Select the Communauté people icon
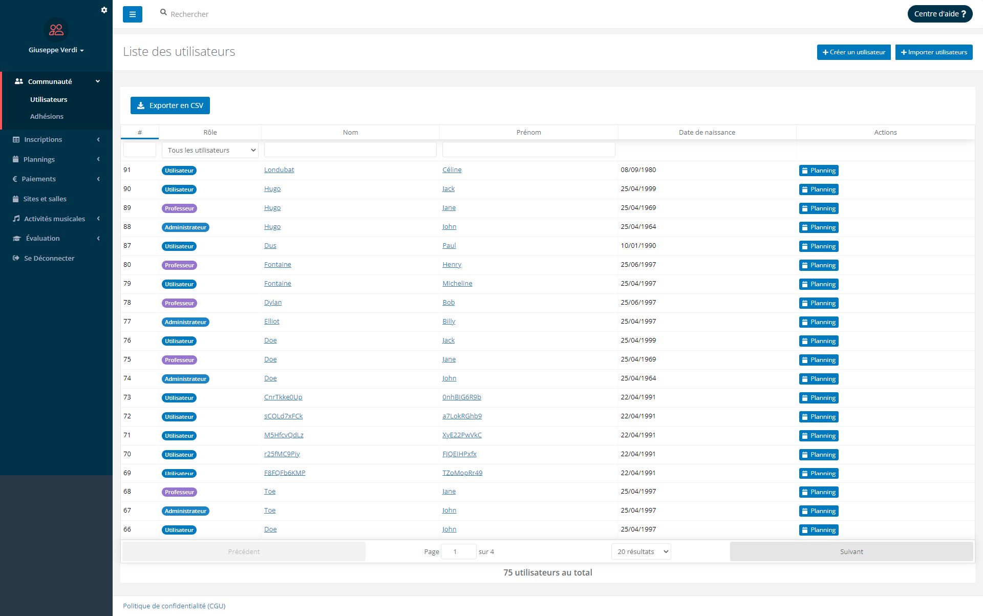 point(18,81)
